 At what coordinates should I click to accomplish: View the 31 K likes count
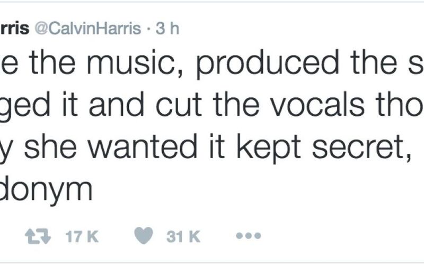183,236
